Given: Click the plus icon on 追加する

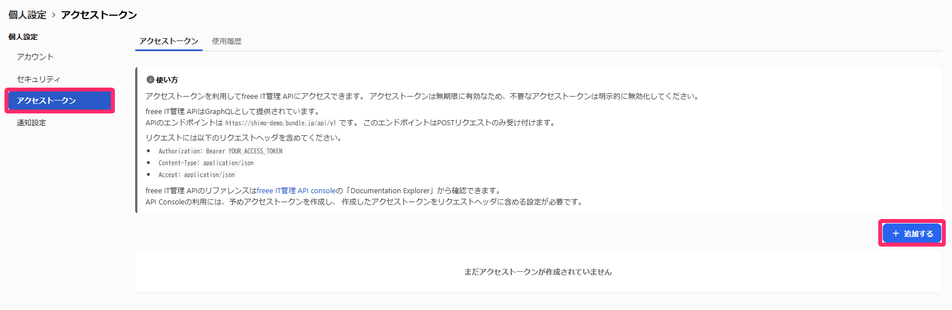Looking at the screenshot, I should point(896,233).
